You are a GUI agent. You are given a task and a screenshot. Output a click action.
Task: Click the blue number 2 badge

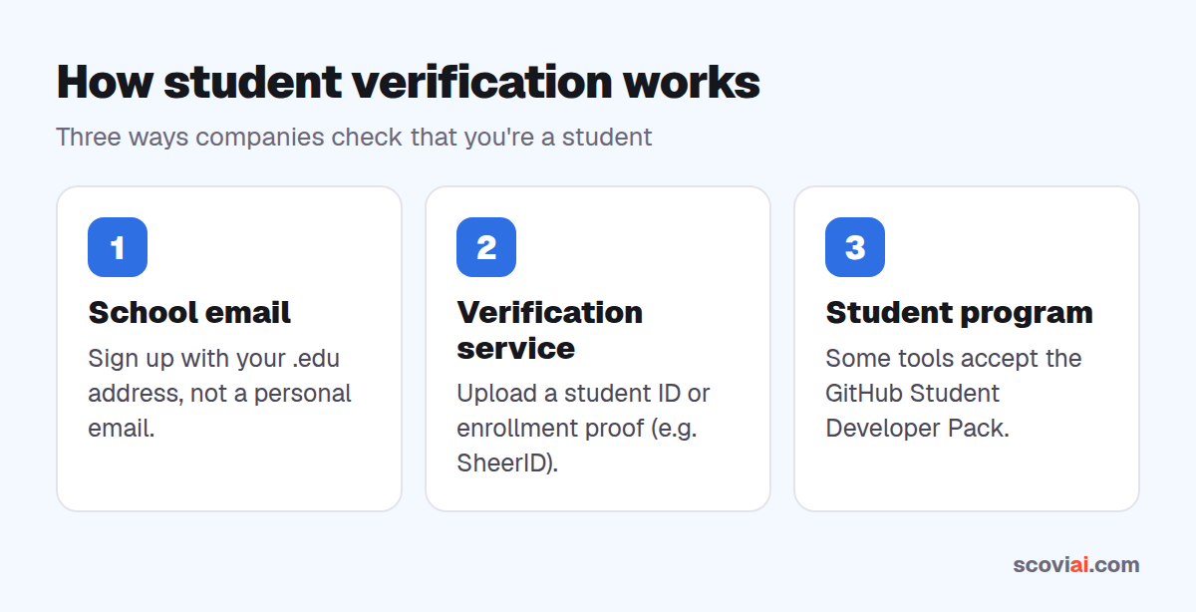[486, 247]
